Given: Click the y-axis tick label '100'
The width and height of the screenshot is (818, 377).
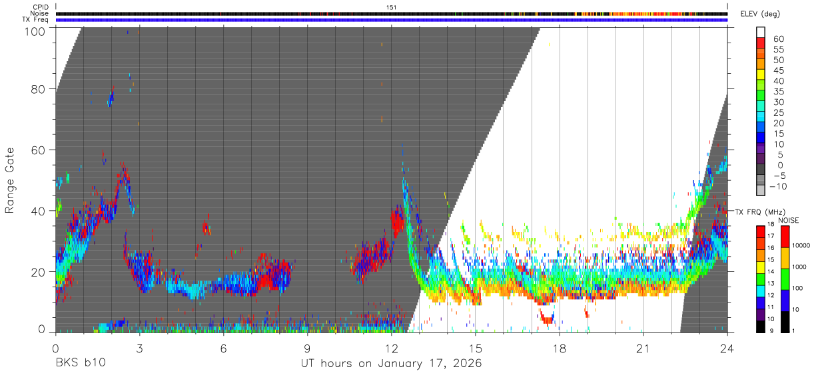Looking at the screenshot, I should [x=34, y=31].
